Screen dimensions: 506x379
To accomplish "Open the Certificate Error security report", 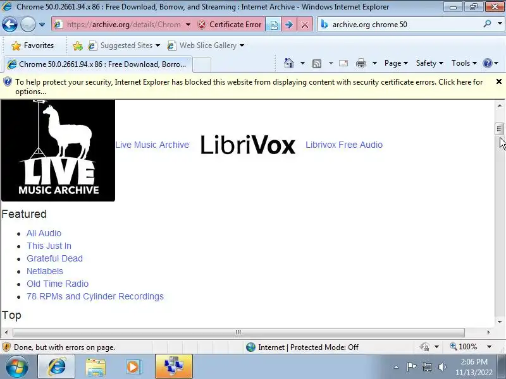I will [x=230, y=25].
